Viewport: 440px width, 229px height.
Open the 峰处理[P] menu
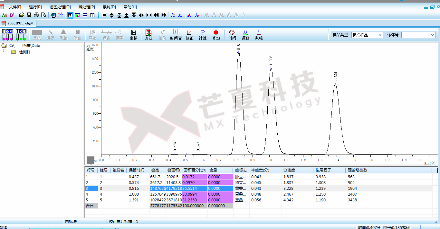tap(87, 7)
